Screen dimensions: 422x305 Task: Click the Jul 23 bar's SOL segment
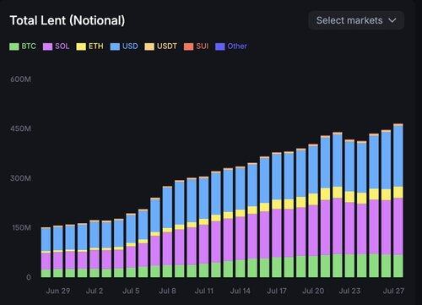click(349, 228)
